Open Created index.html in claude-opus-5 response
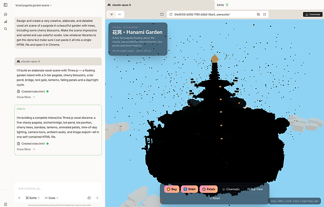This screenshot has height=207, width=324. pyautogui.click(x=33, y=92)
